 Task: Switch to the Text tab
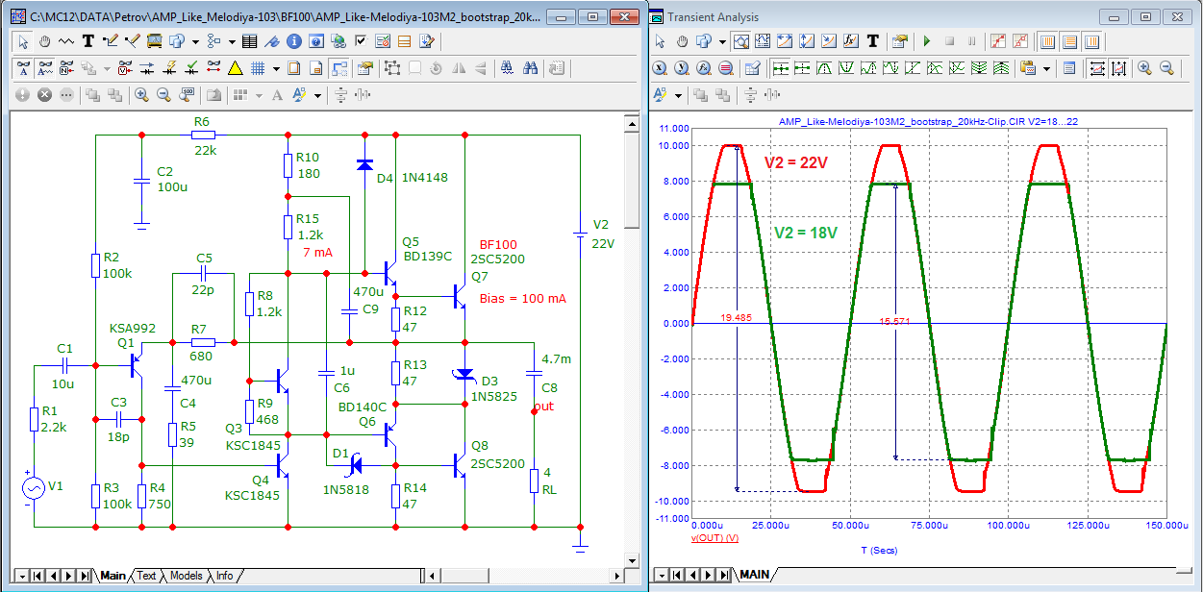click(x=146, y=576)
